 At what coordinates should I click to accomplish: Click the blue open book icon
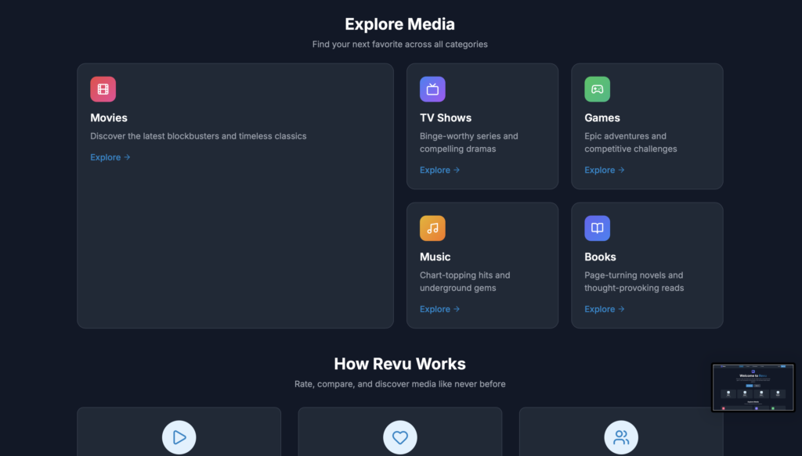coord(597,228)
